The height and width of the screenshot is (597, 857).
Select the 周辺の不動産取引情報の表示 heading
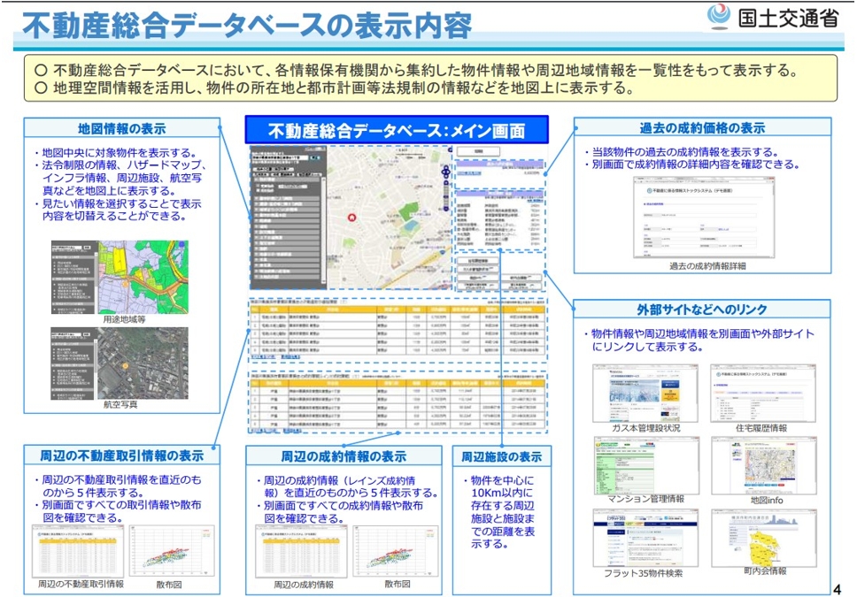pyautogui.click(x=121, y=455)
